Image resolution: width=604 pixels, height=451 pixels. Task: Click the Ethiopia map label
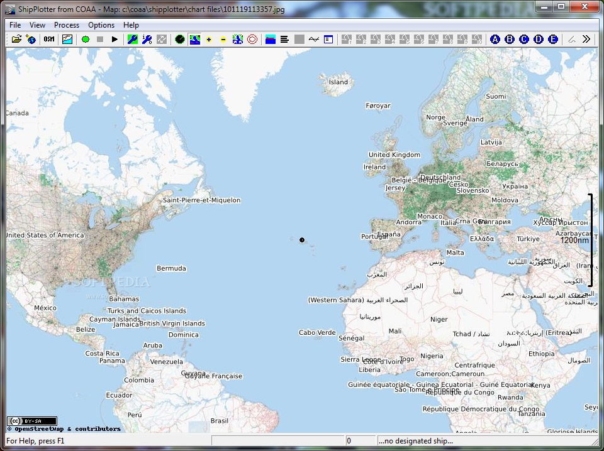click(542, 354)
